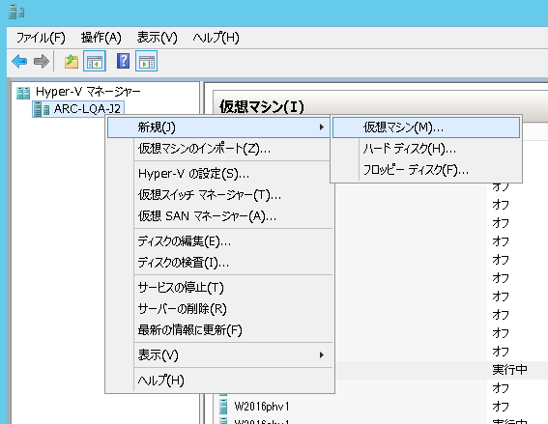The image size is (548, 424).
Task: Choose 仮想マシン(M)... from the submenu
Action: 426,127
